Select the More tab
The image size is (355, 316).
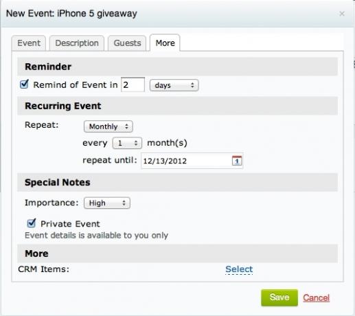pos(165,43)
